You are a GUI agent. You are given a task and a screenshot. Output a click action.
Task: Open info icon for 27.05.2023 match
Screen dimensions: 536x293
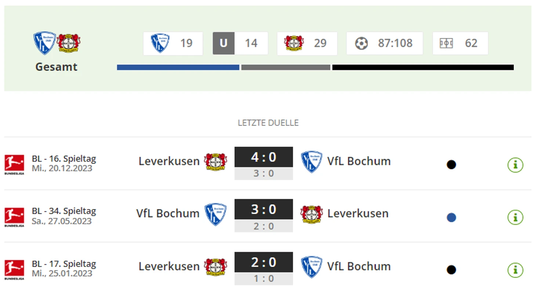[515, 217]
